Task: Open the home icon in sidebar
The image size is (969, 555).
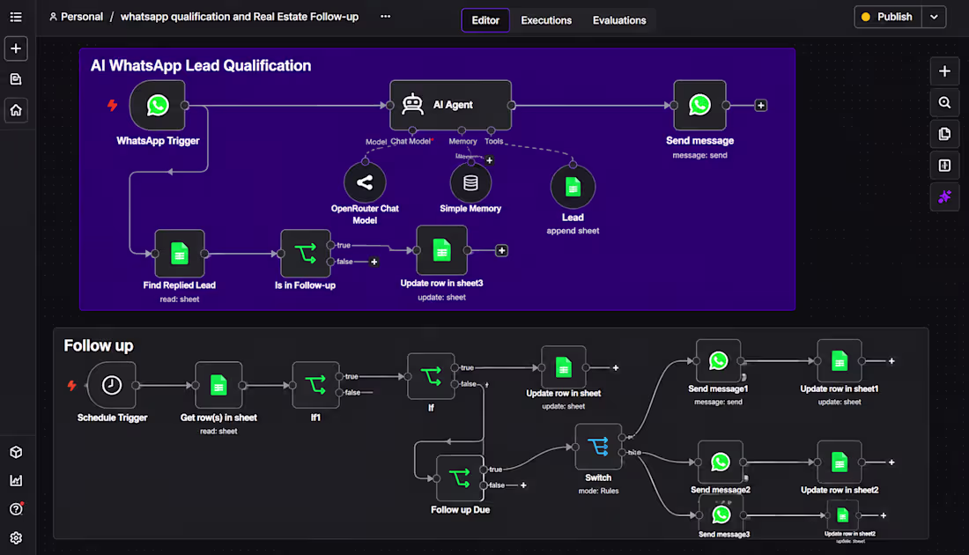Action: pos(16,110)
